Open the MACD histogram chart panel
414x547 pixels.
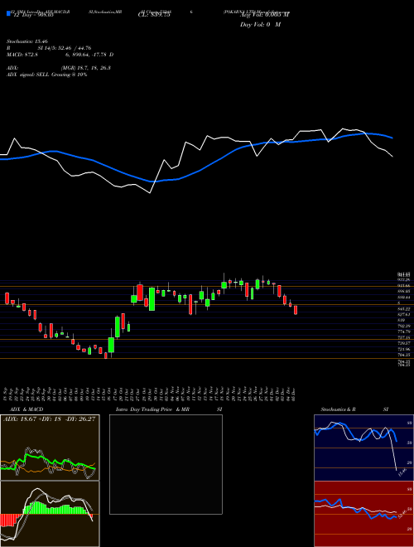pos(50,514)
